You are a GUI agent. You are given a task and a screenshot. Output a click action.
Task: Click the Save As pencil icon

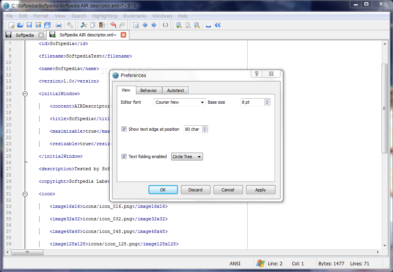[x=38, y=25]
